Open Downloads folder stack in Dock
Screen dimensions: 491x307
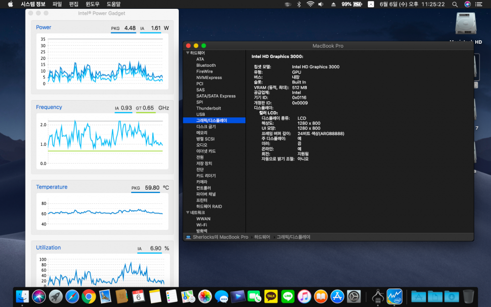452,296
